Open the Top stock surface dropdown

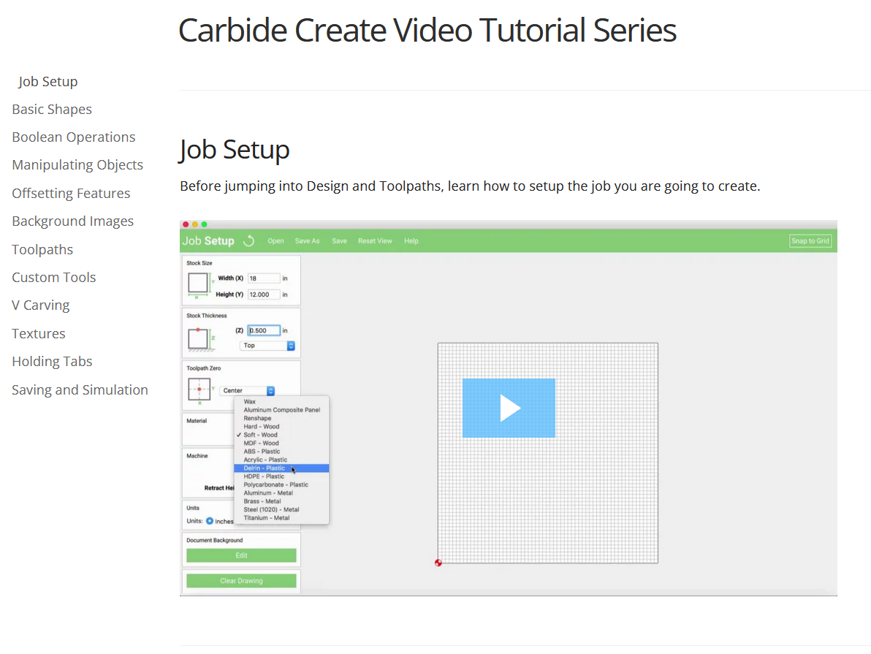[267, 345]
